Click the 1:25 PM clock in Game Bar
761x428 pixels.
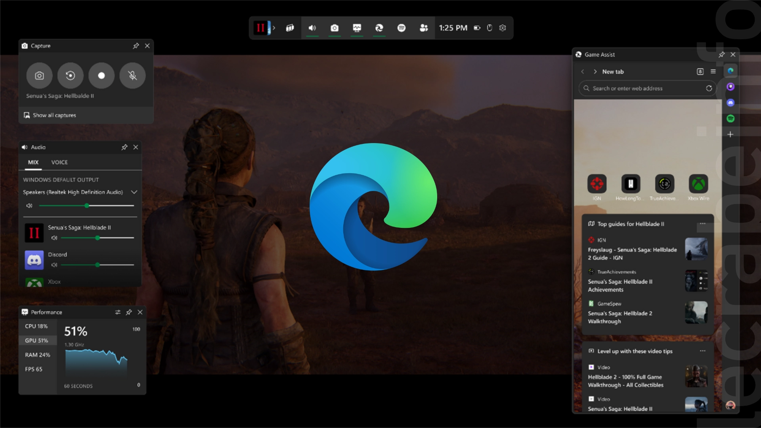coord(453,28)
